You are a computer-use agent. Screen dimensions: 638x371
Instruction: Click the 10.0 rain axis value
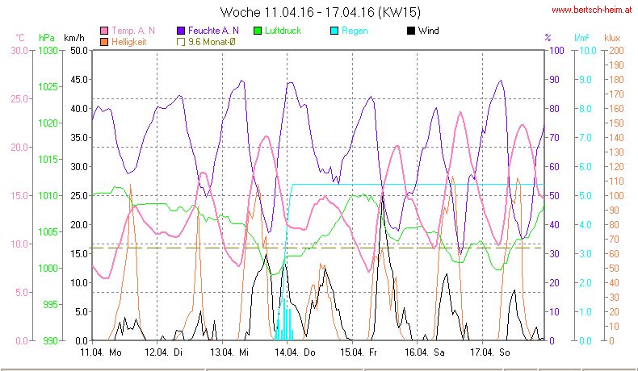click(588, 51)
